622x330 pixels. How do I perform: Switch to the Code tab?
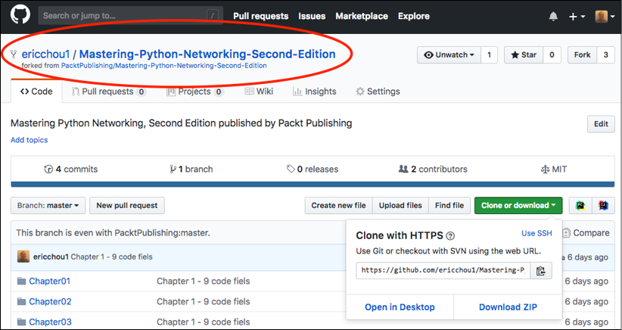point(36,92)
